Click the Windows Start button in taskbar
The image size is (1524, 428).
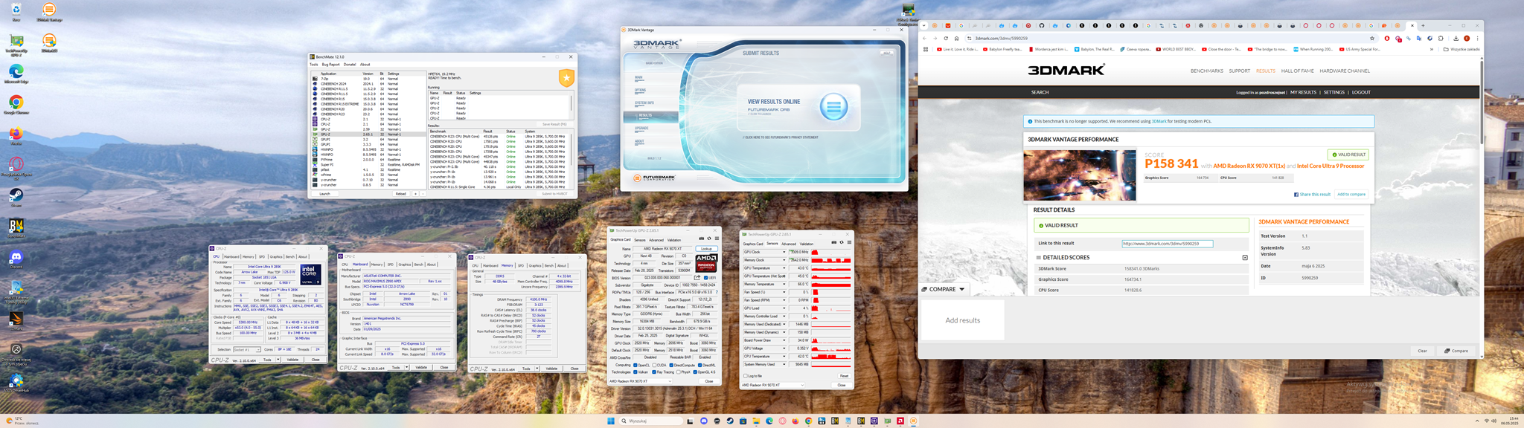[610, 421]
